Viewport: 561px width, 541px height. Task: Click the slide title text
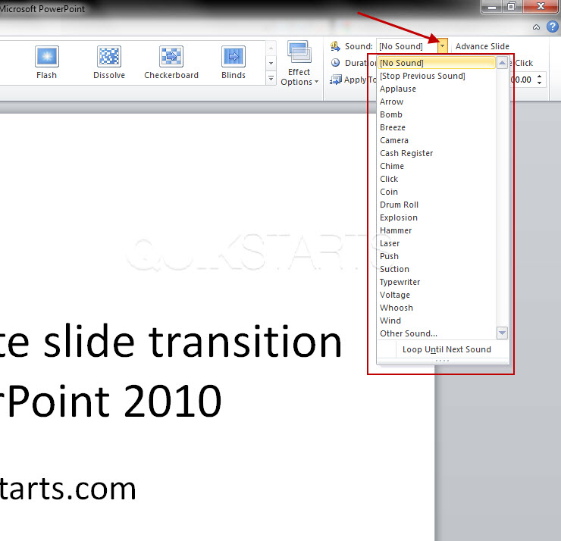click(171, 371)
